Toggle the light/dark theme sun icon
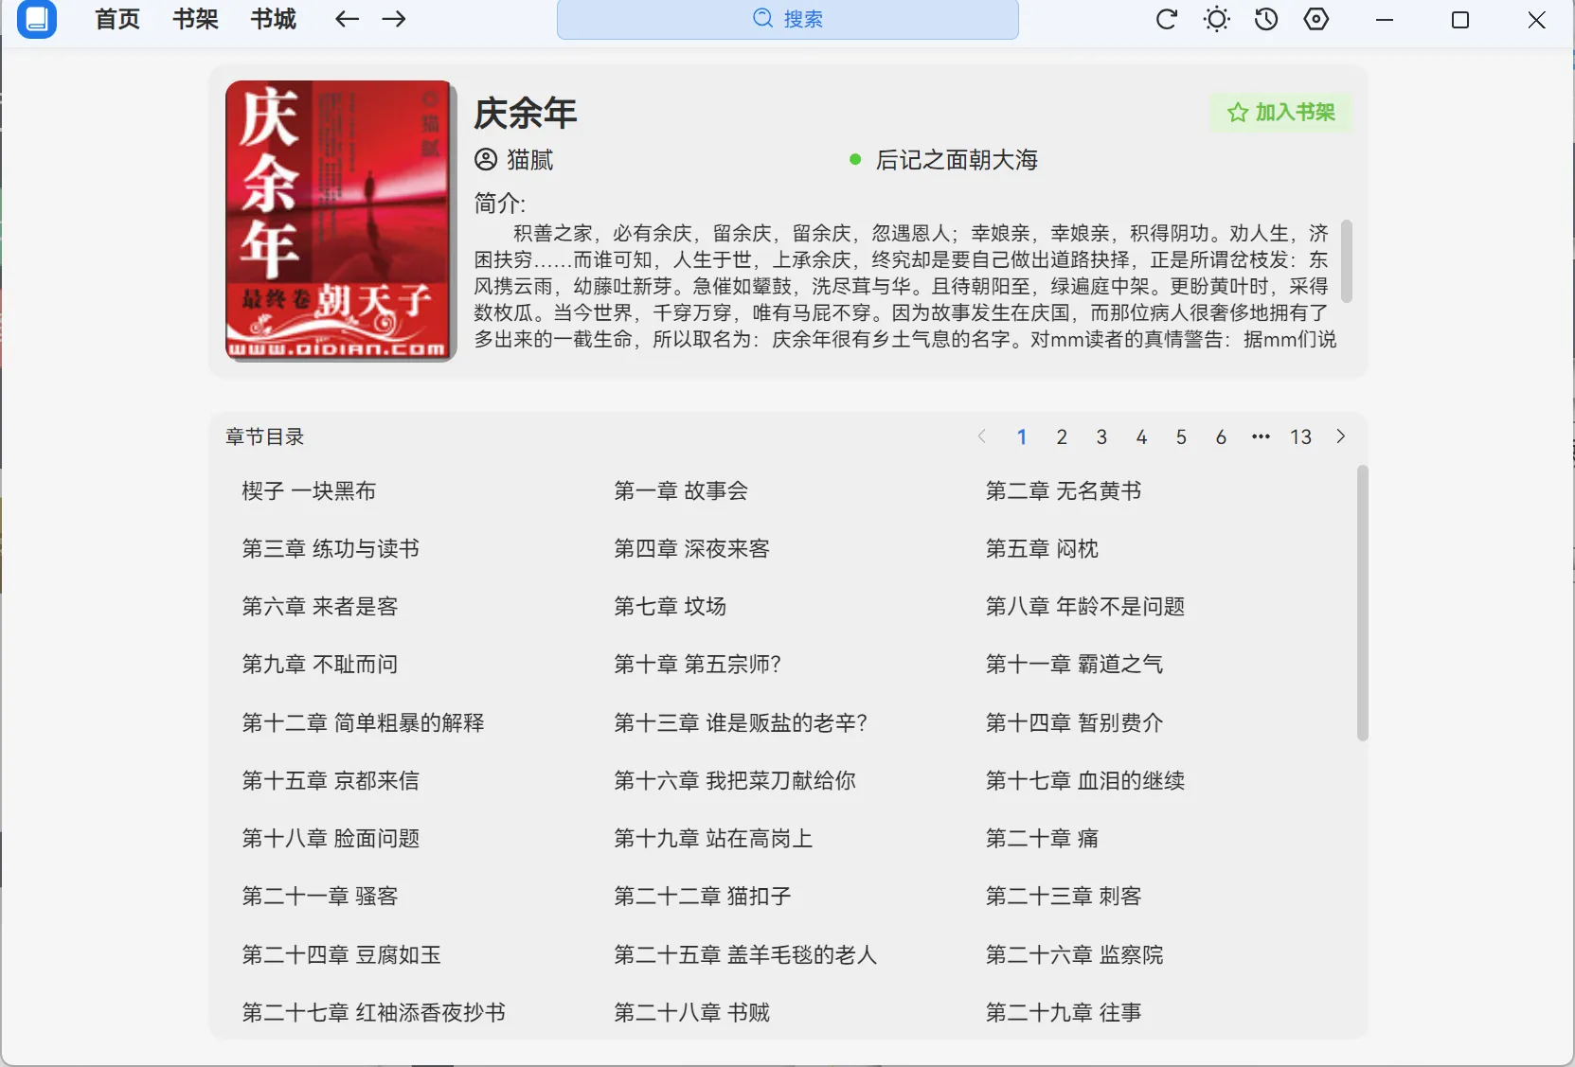Screen dimensions: 1575x1067 click(1217, 19)
